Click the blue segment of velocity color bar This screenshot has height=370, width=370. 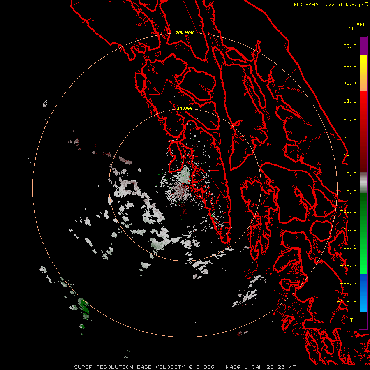point(363,293)
